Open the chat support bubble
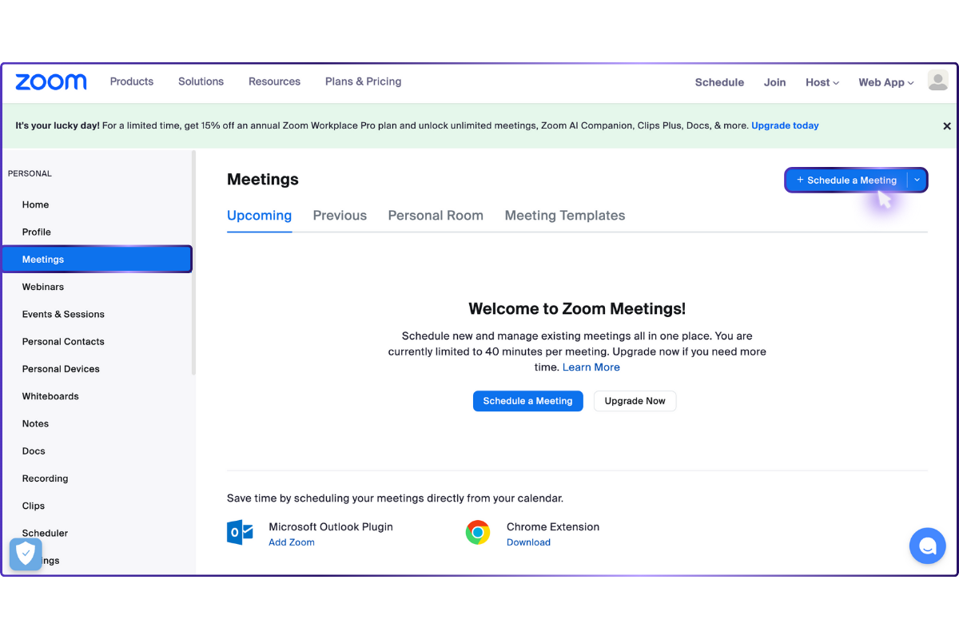 pyautogui.click(x=927, y=546)
